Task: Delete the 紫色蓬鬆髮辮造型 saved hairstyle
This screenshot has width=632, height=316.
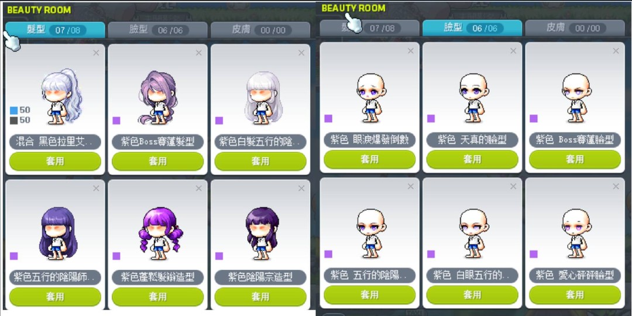Action: click(199, 188)
